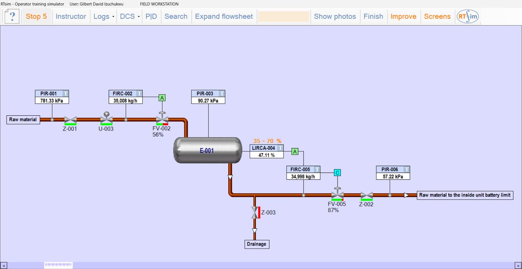Open the Instructor menu
Viewport: 522px width, 269px height.
[x=71, y=17]
